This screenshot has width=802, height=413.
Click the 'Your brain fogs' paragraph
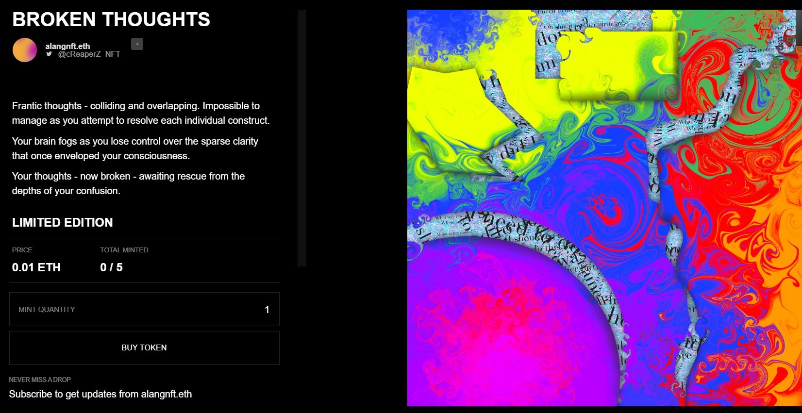click(135, 149)
